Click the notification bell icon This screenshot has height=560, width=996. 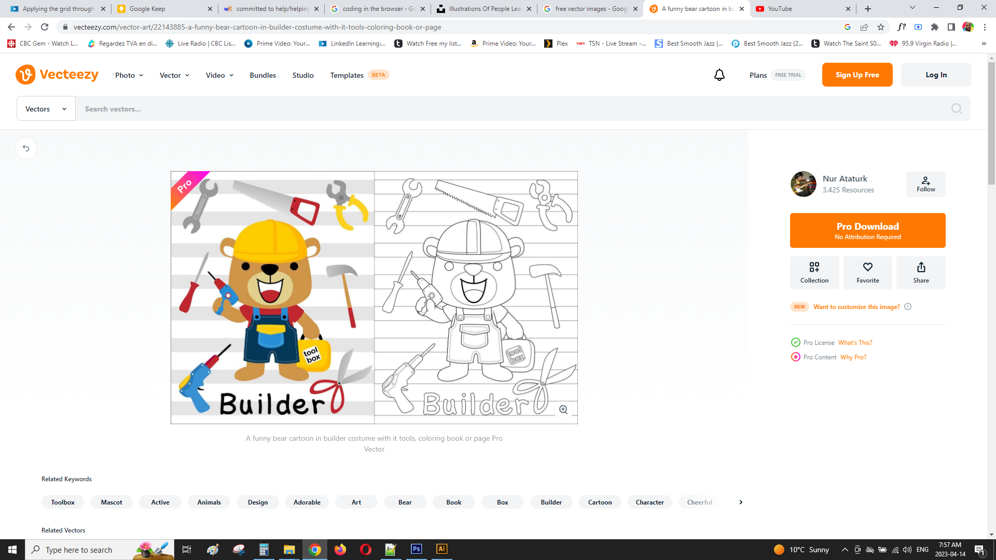click(x=719, y=75)
